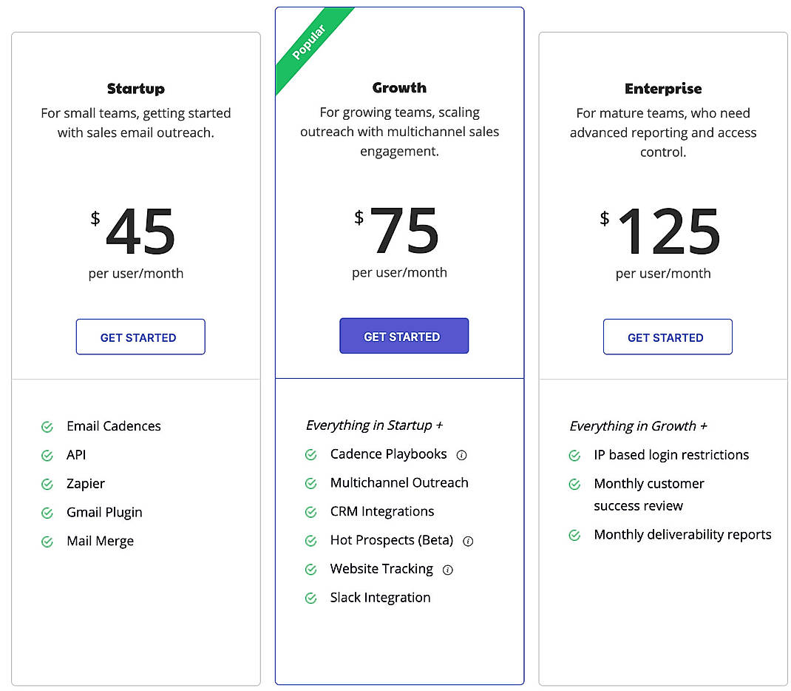Viewport: 791px width, 691px height.
Task: Click checkmark icon next to CRM Integrations
Action: 311,512
